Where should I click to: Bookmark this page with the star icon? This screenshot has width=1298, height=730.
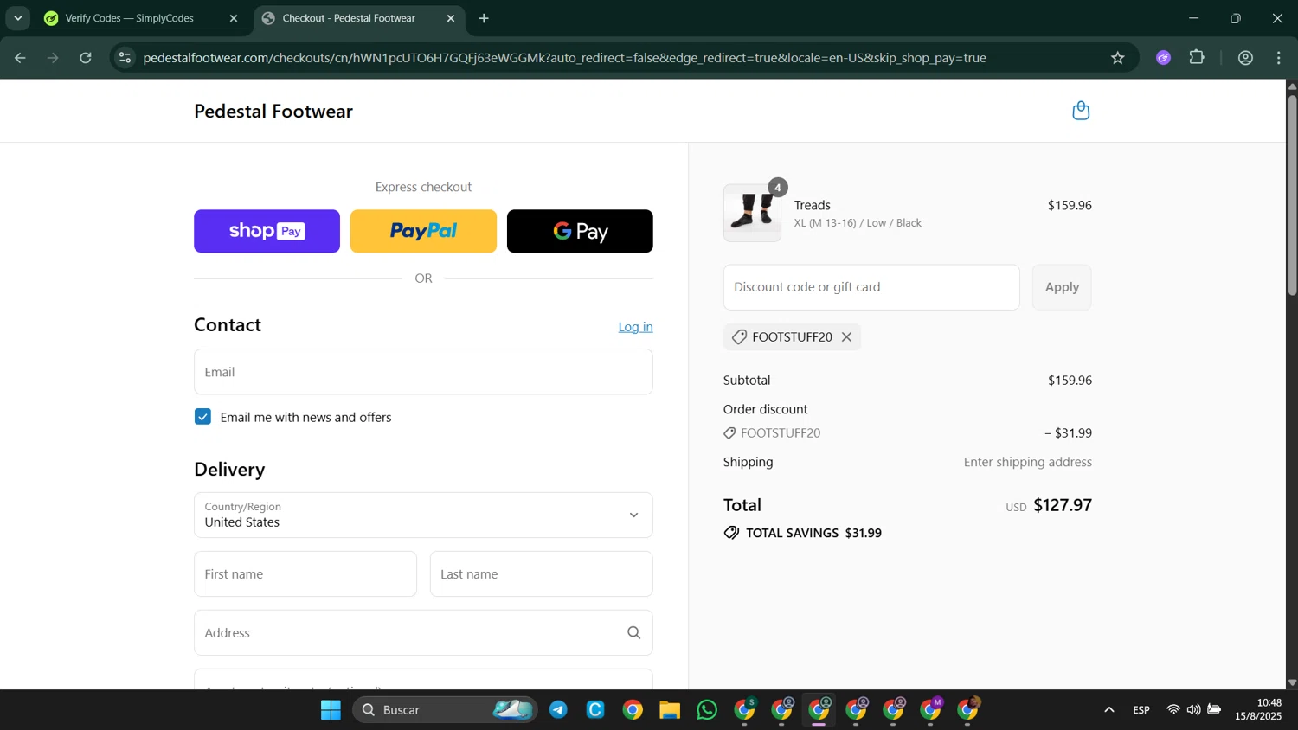pyautogui.click(x=1118, y=58)
